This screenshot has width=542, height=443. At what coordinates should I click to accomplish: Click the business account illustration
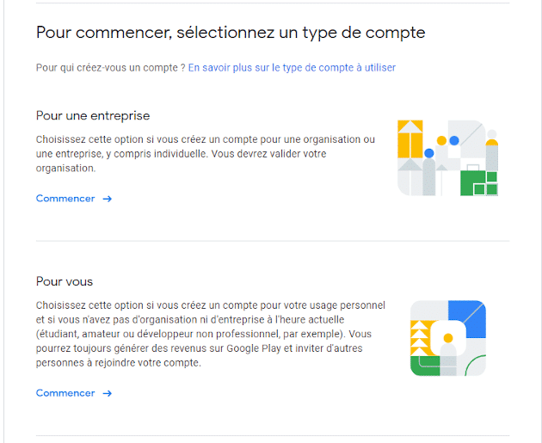pyautogui.click(x=447, y=158)
